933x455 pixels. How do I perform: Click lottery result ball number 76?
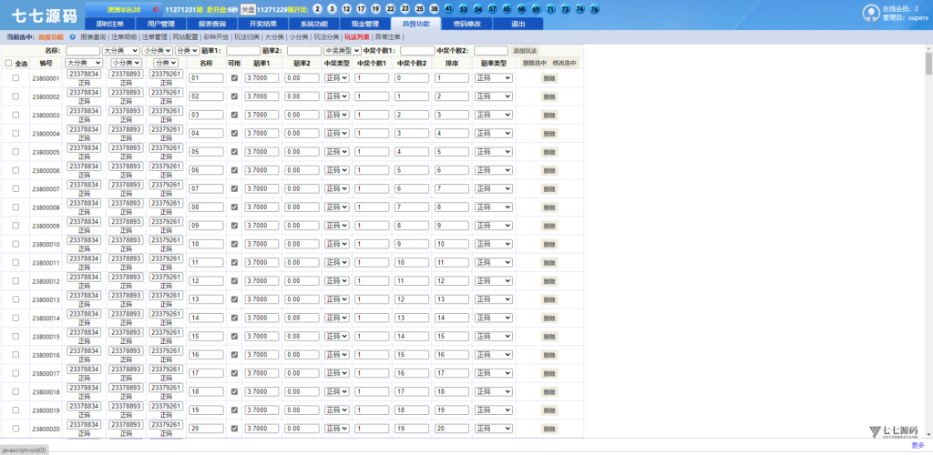click(594, 9)
